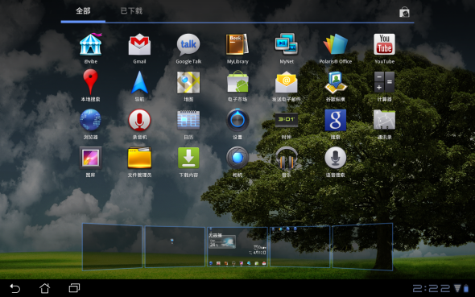Launch the Google Search app
The image size is (475, 297).
click(336, 120)
